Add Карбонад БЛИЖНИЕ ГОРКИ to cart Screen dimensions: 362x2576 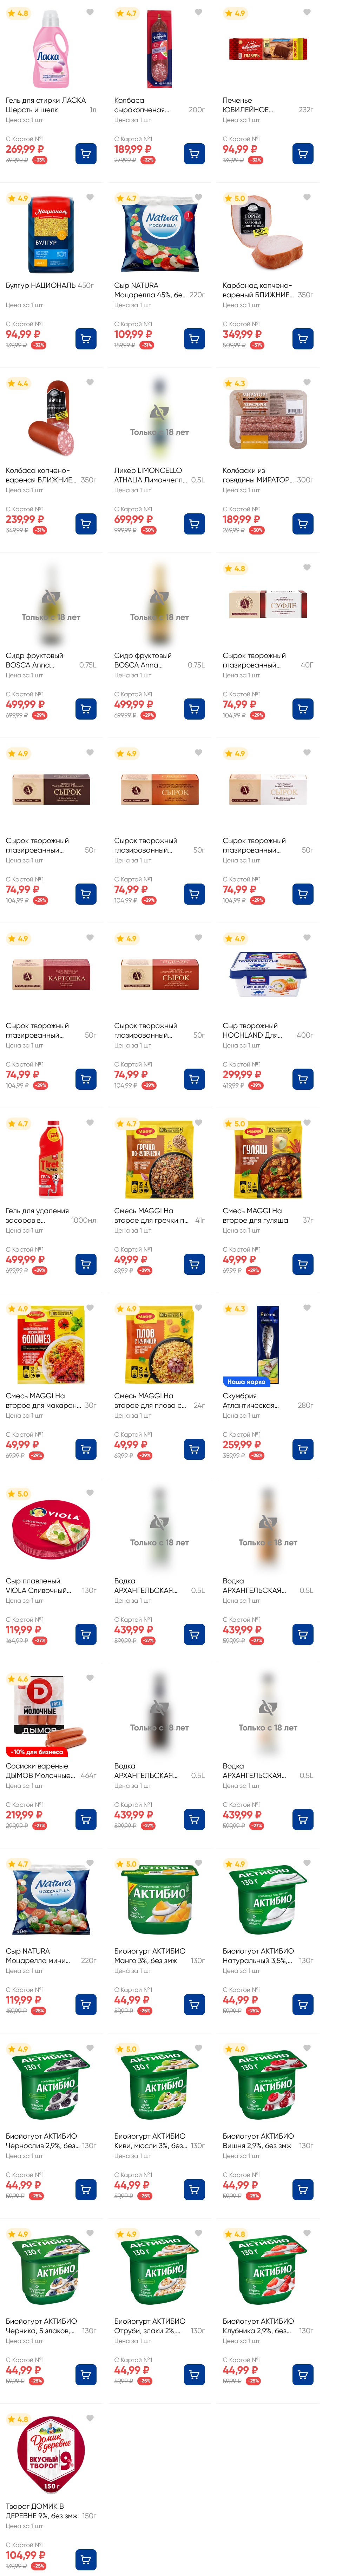coord(302,339)
